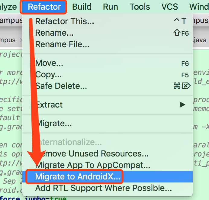
Task: Open the Build menu
Action: (82, 7)
